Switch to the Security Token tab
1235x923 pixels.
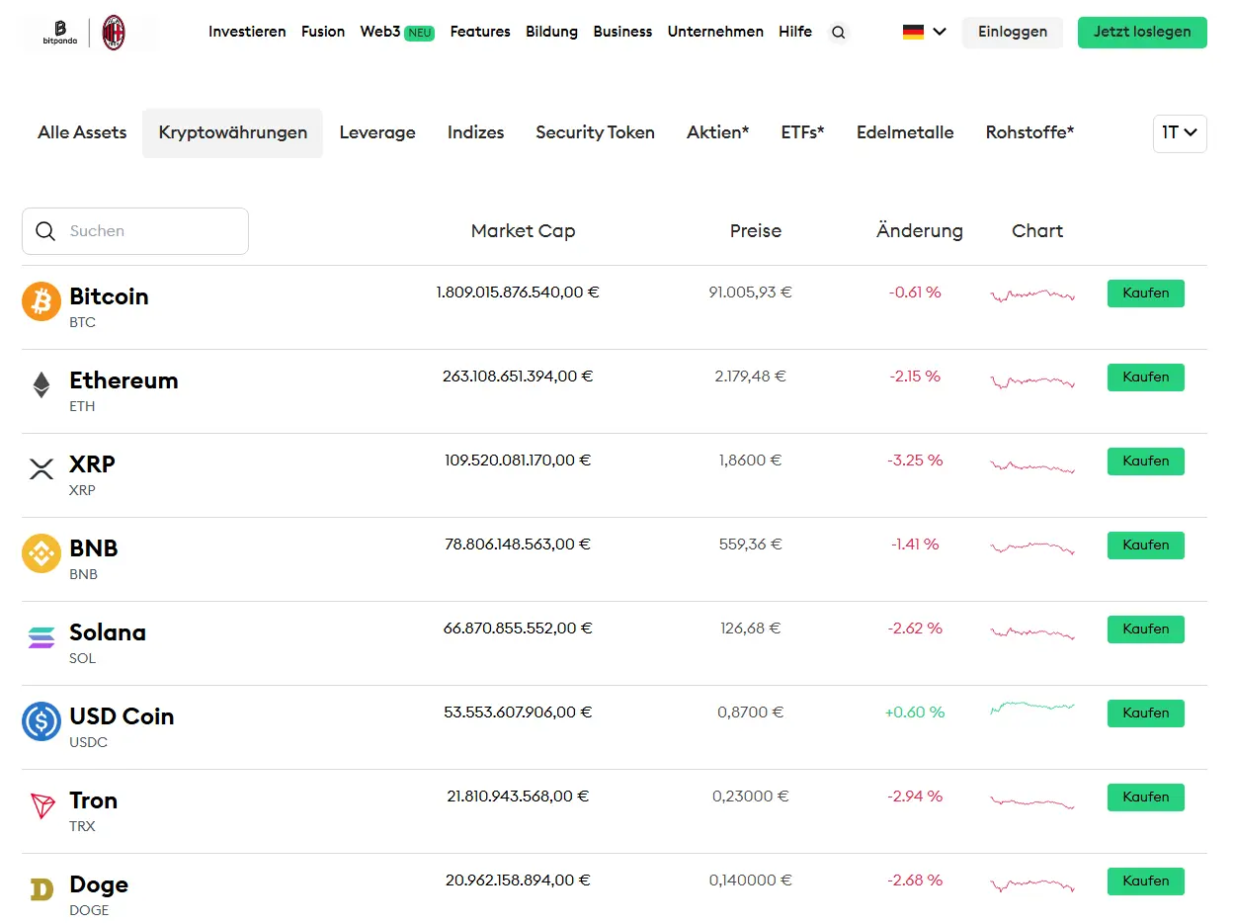pos(595,132)
